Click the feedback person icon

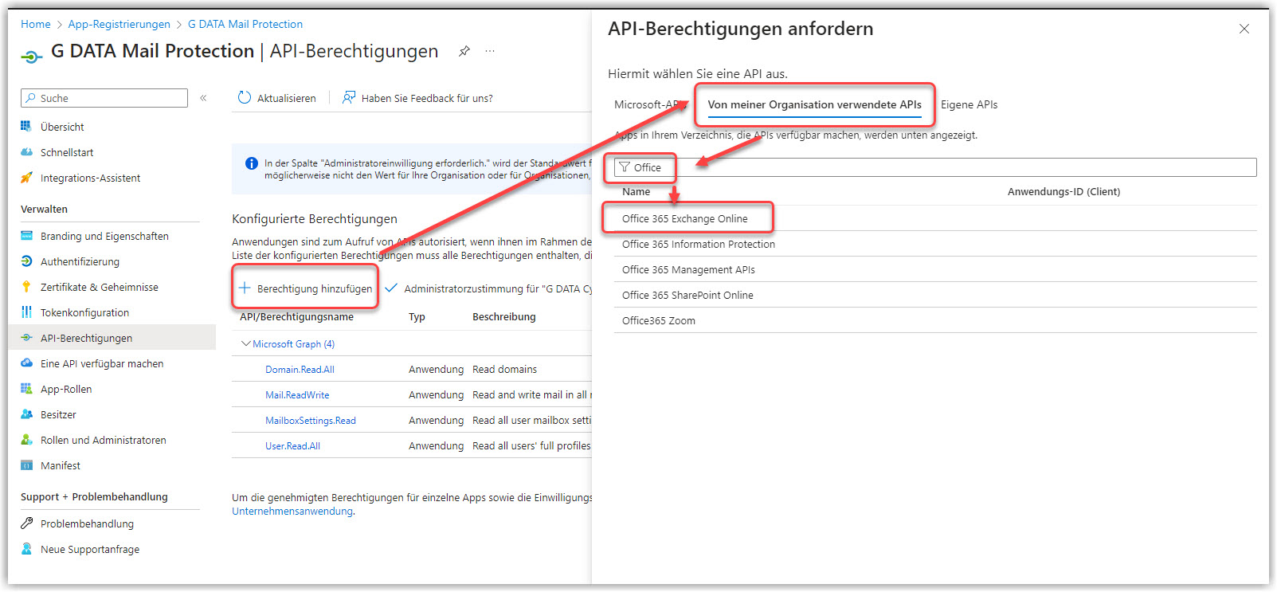coord(349,97)
